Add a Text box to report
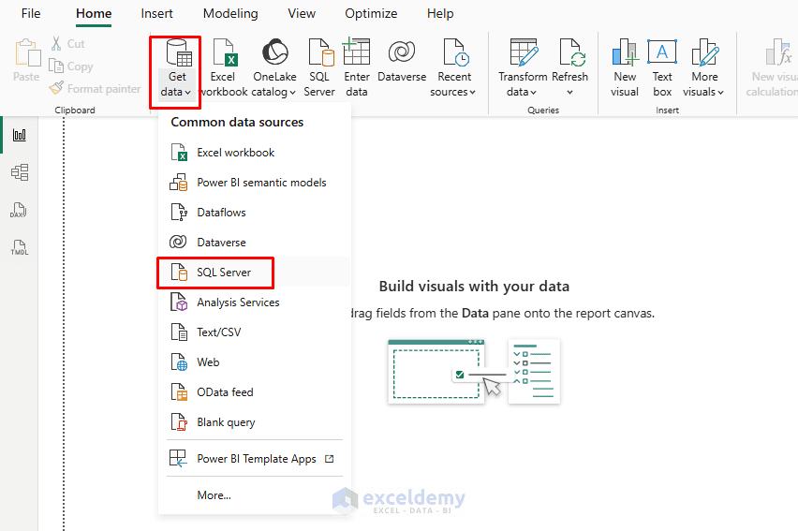 point(662,68)
